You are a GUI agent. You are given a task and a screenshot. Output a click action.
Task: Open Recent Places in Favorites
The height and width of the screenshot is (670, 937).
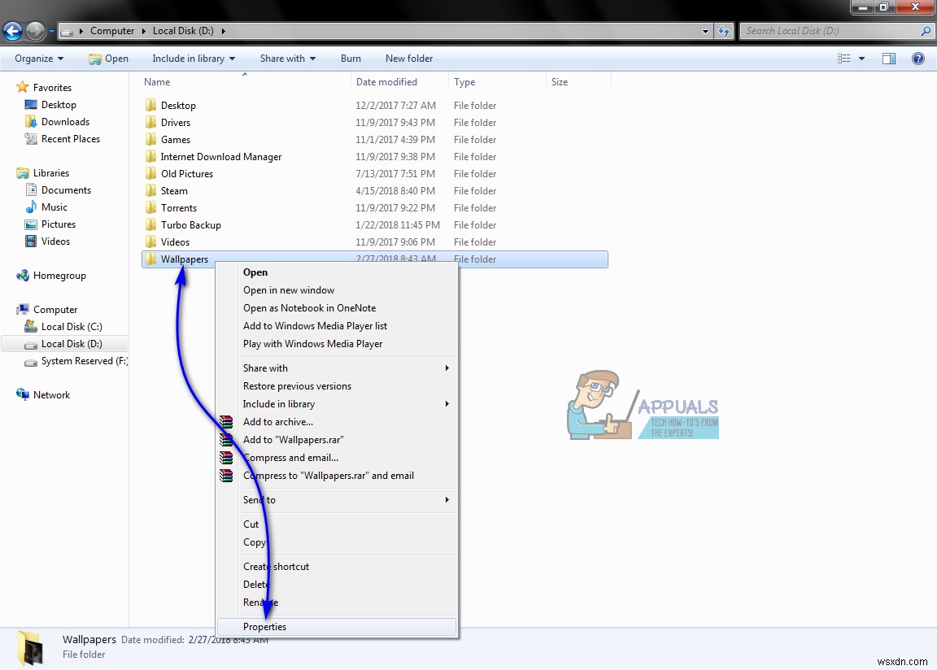coord(71,139)
